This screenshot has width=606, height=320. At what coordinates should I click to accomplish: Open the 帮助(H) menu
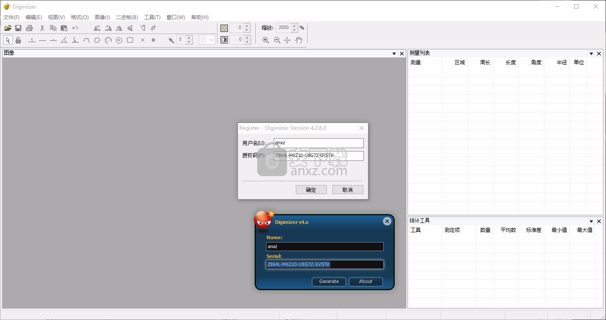click(x=200, y=17)
